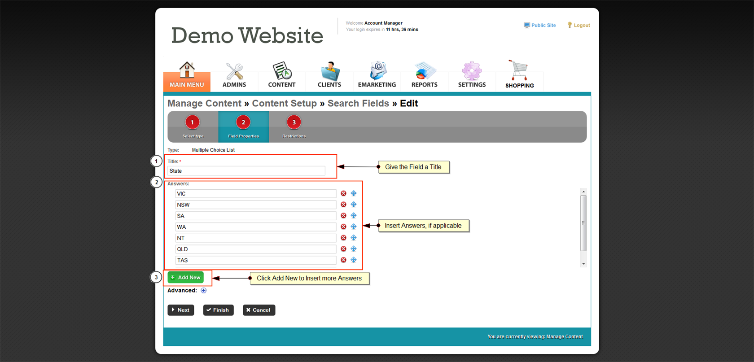Click into the Title input field
Viewport: 754px width, 362px height.
[x=246, y=171]
